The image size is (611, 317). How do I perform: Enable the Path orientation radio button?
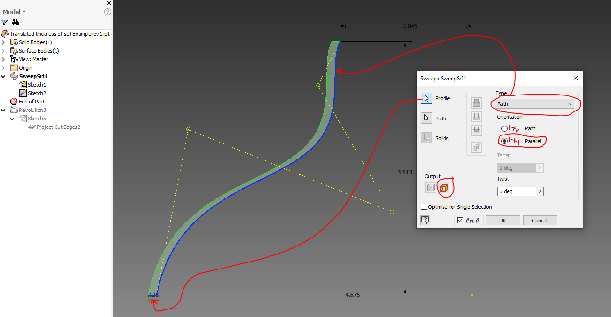pyautogui.click(x=504, y=128)
